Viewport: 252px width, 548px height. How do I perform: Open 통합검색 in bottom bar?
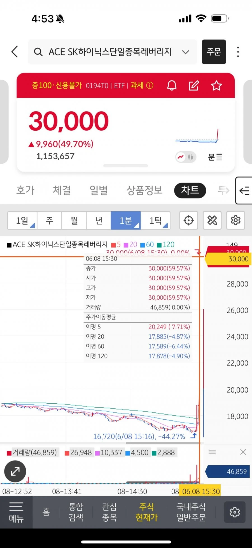coord(76,512)
